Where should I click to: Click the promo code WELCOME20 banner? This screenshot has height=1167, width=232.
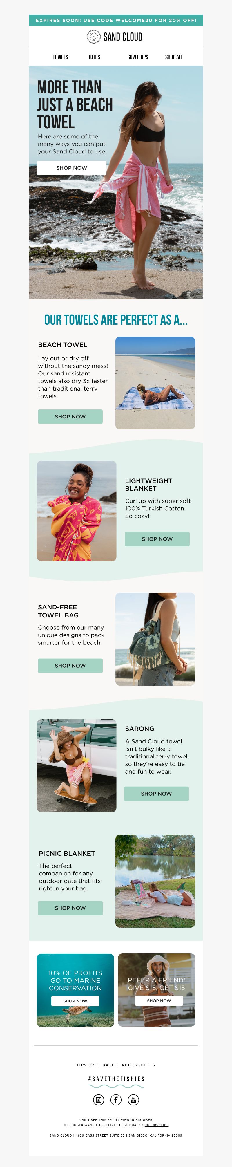[116, 20]
